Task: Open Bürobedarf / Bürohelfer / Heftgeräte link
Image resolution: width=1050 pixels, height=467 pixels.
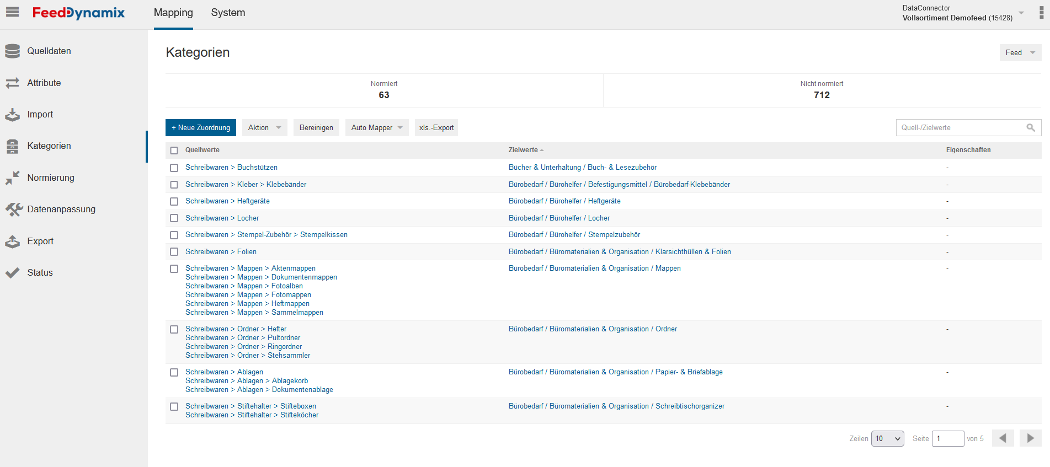Action: pyautogui.click(x=564, y=201)
